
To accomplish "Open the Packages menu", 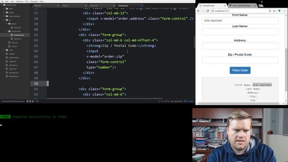I will (34, 1).
